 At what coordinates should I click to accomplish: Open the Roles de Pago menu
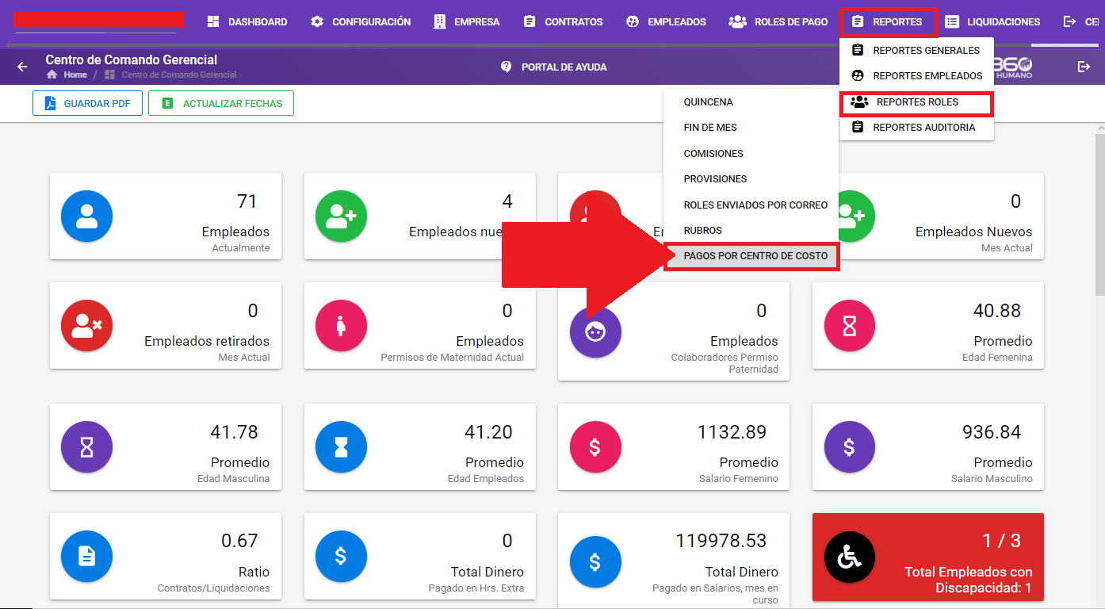(778, 22)
